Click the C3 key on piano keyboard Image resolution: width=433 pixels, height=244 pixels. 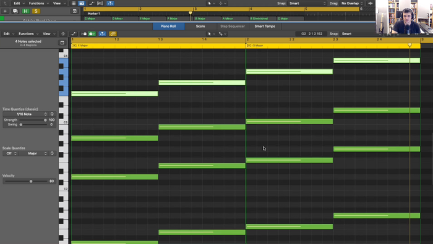64,122
